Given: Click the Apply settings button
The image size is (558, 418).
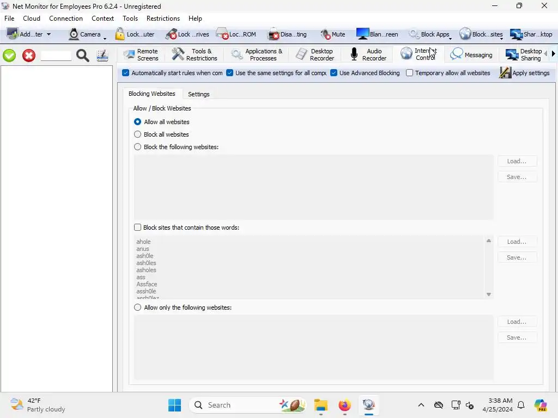Looking at the screenshot, I should pyautogui.click(x=525, y=73).
